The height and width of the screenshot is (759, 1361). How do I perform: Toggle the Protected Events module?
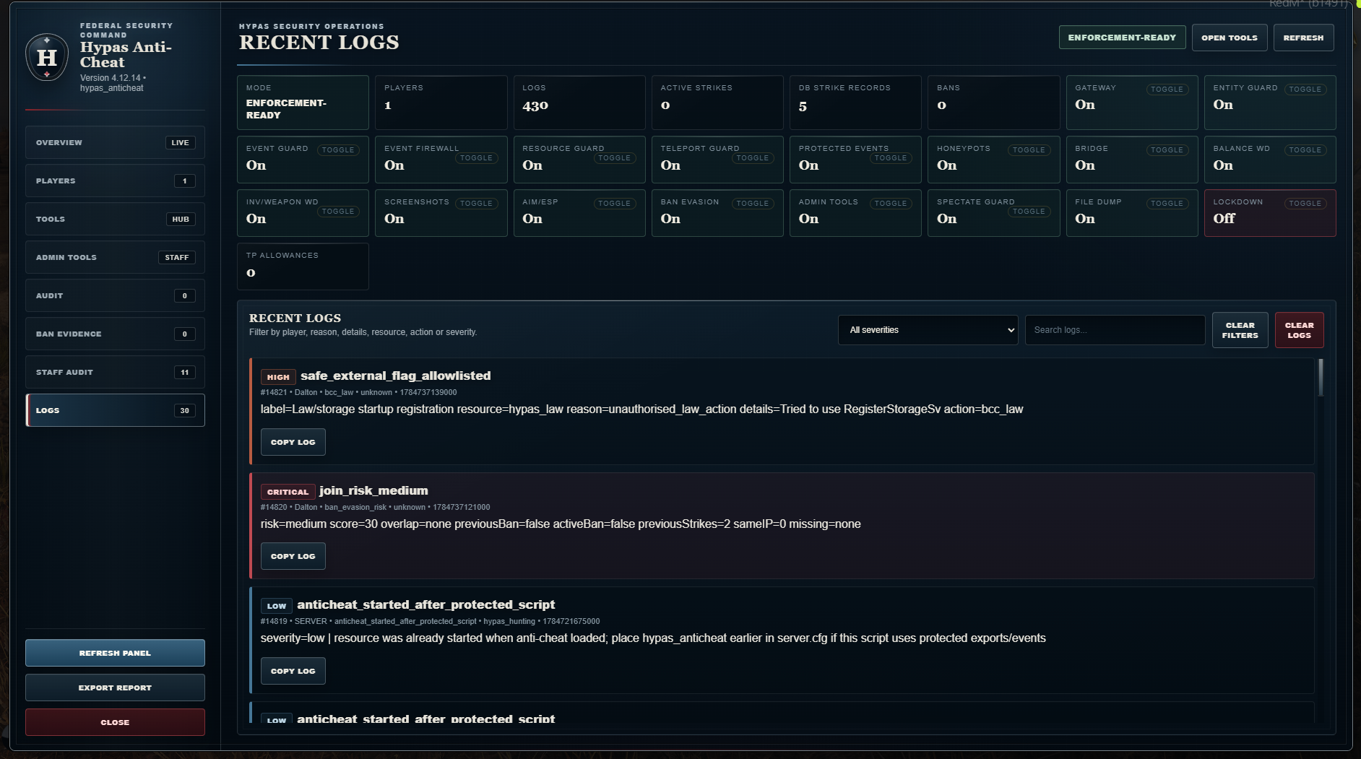pyautogui.click(x=890, y=158)
